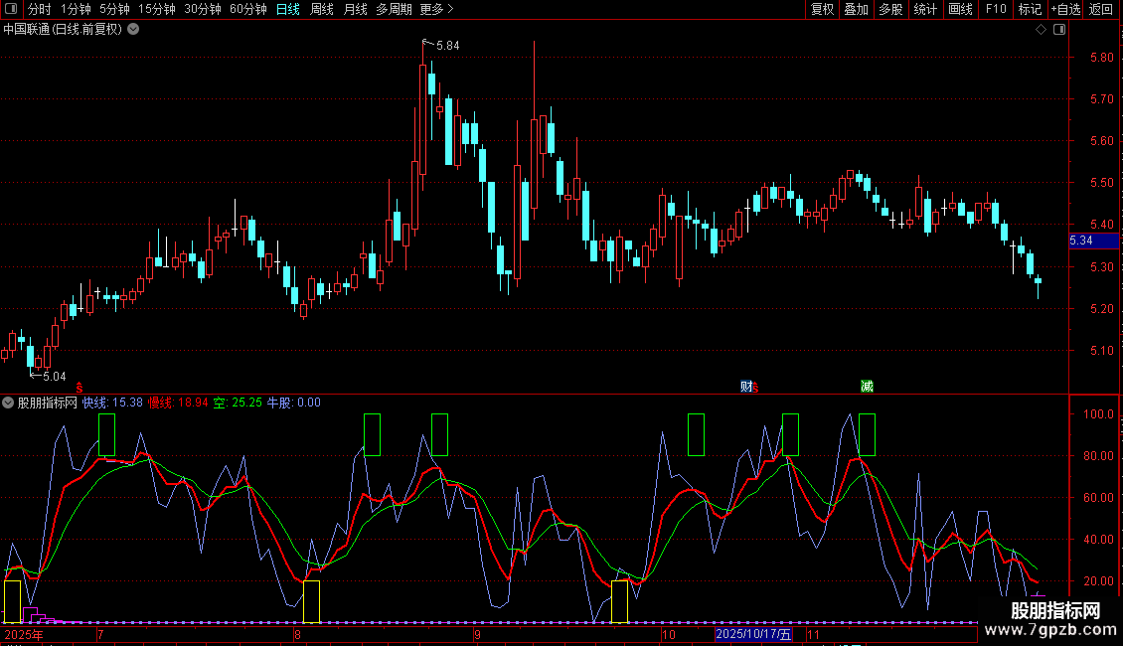Image resolution: width=1123 pixels, height=646 pixels.
Task: Click the 空: 25.25 readout
Action: point(238,403)
